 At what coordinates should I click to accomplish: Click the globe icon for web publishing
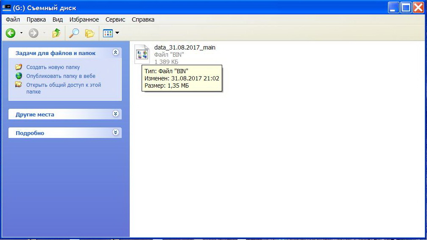(x=19, y=76)
